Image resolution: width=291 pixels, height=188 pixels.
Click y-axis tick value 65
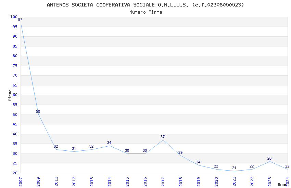click(x=15, y=85)
